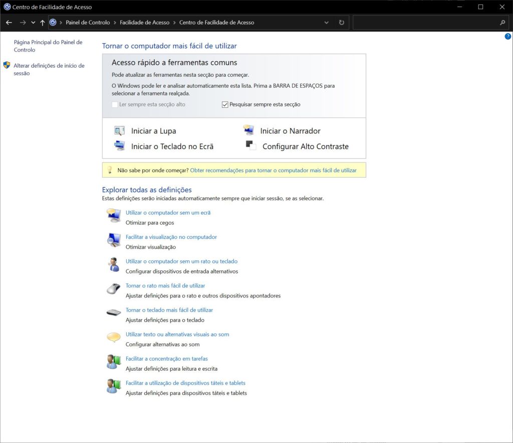Start Narrator via Iniciar o Narrador
513x443 pixels.
290,131
